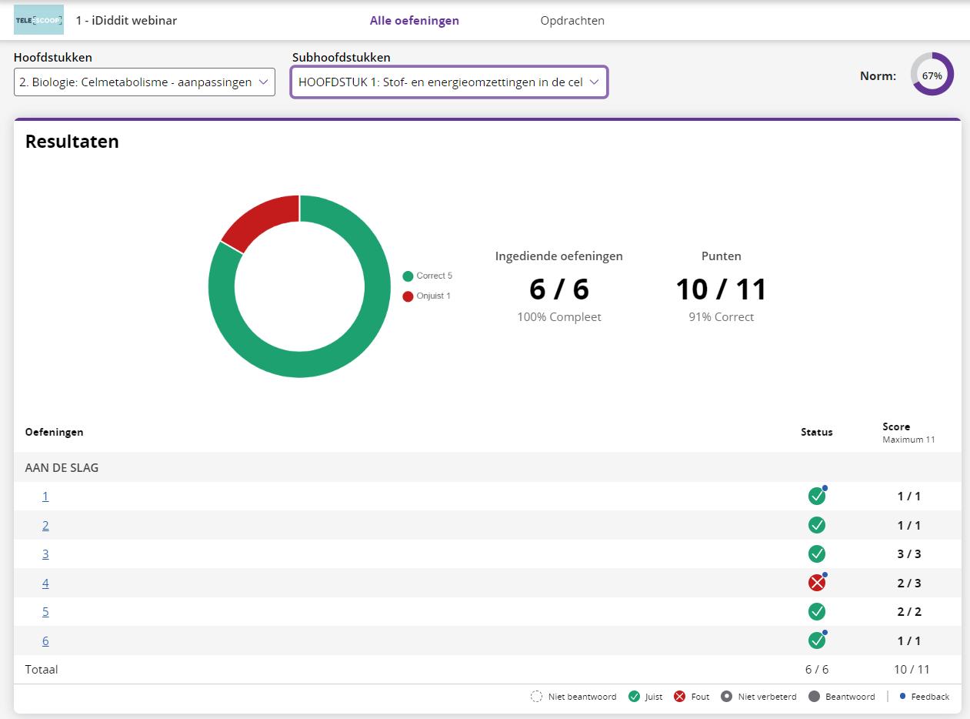Viewport: 970px width, 719px height.
Task: Click the 'Punten' label
Action: click(x=722, y=256)
